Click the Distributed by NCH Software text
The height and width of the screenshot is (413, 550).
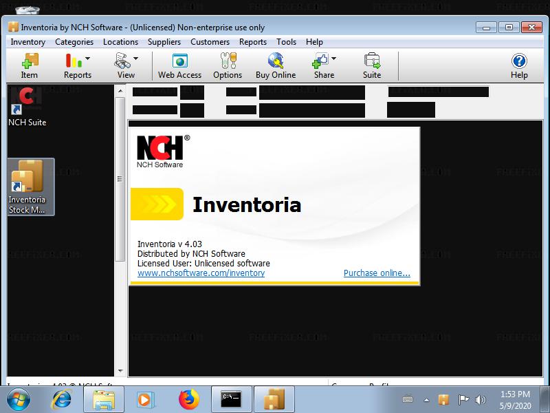(192, 253)
